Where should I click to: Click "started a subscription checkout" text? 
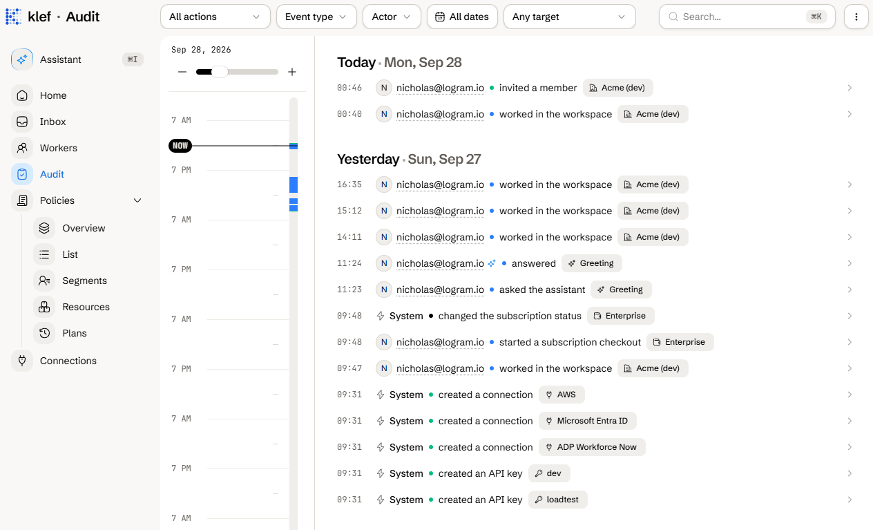tap(570, 342)
